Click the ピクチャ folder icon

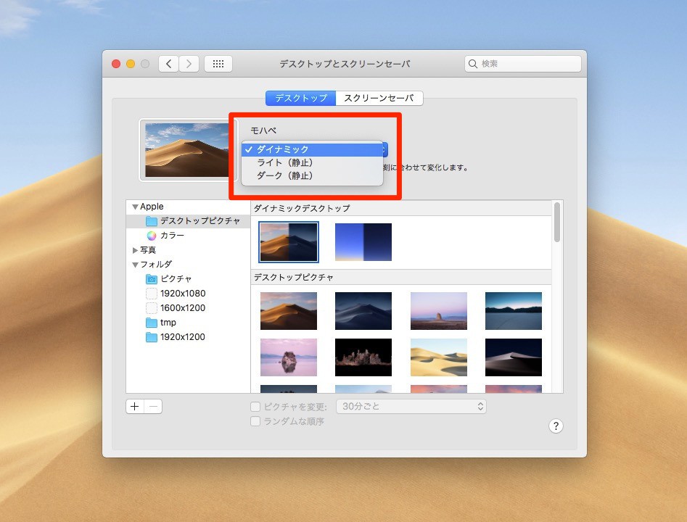tap(151, 279)
